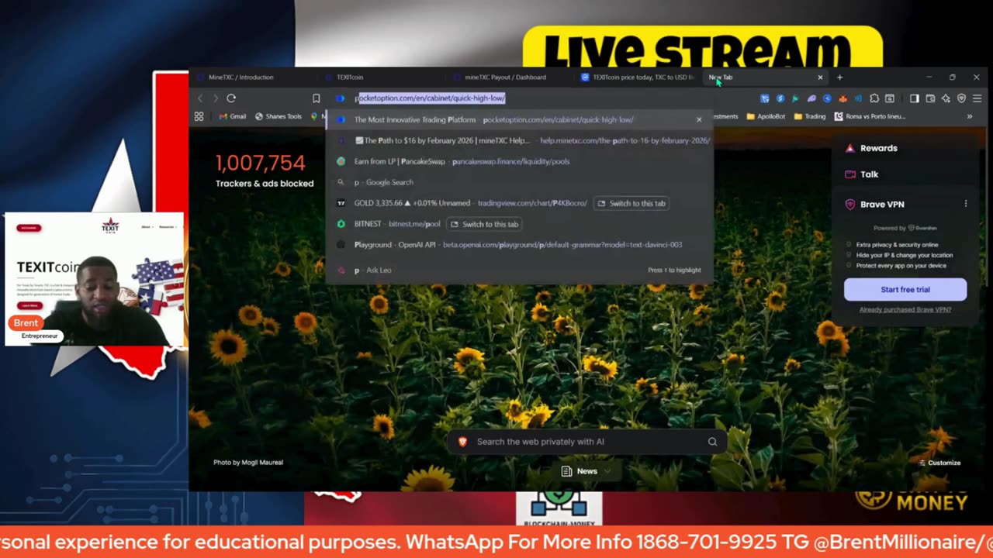The height and width of the screenshot is (558, 993).
Task: Open the browser hamburger main menu
Action: 977,98
